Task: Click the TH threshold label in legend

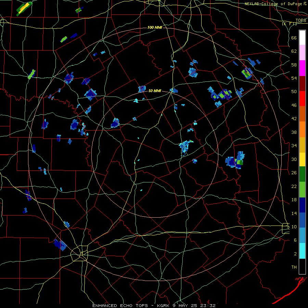Action: (x=294, y=267)
